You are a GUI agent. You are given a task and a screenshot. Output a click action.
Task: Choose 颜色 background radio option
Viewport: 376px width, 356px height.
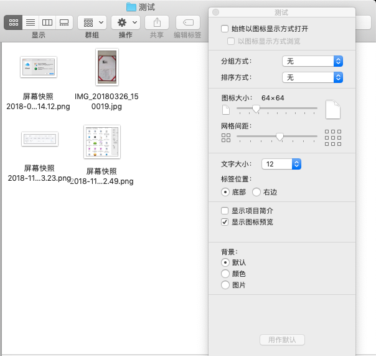[x=225, y=274]
